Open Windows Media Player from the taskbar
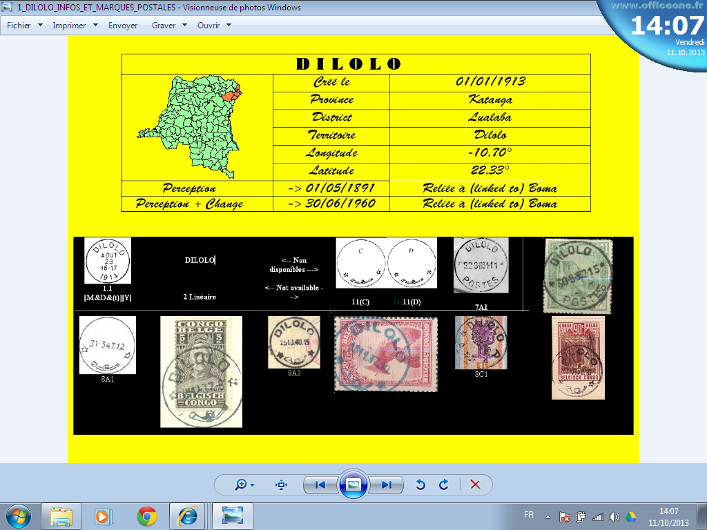The height and width of the screenshot is (530, 707). coord(104,516)
